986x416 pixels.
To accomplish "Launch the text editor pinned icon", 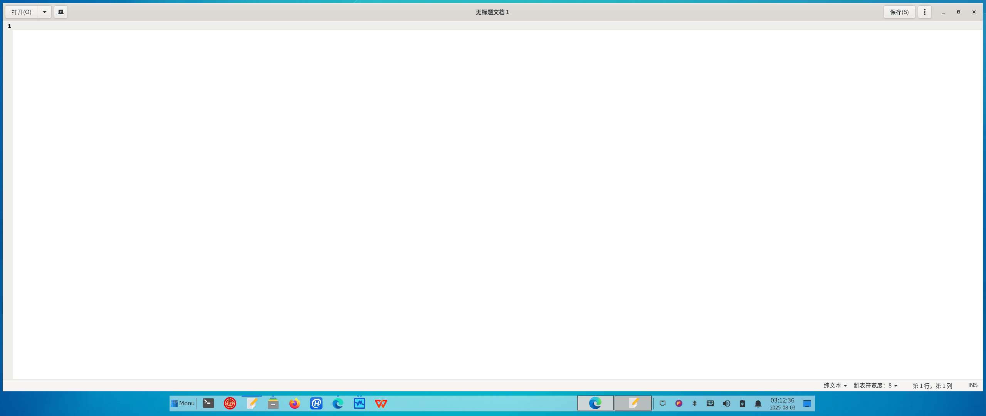I will 252,403.
